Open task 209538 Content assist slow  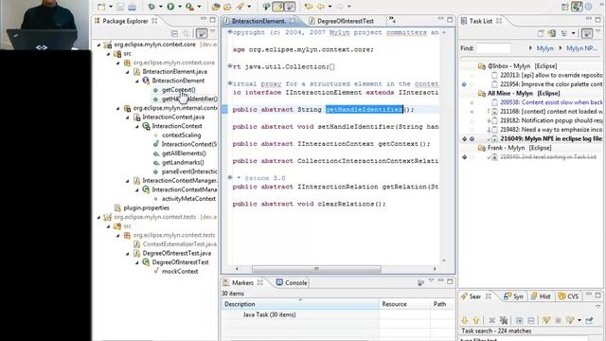pos(551,102)
